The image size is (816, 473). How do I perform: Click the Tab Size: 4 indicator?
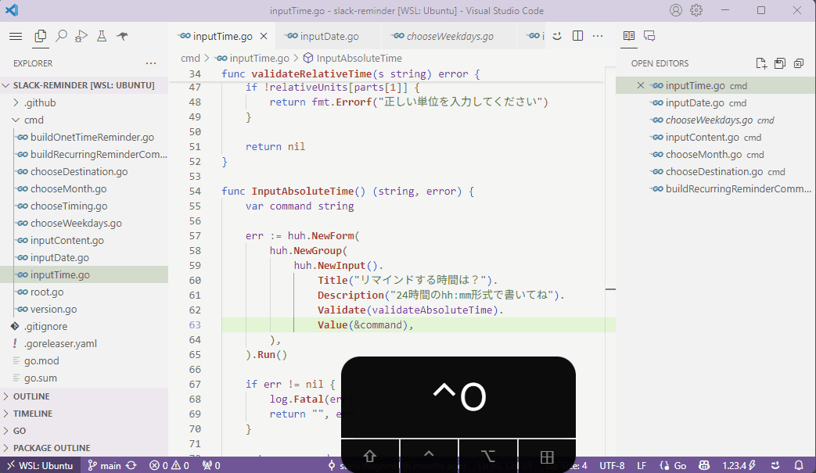pos(566,465)
